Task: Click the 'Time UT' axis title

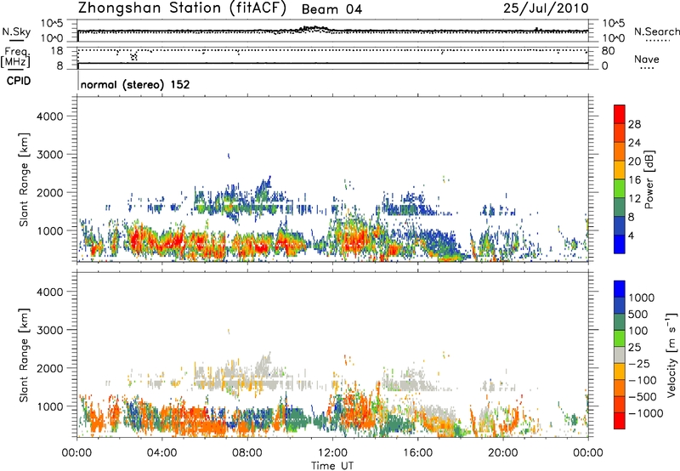Action: (x=332, y=466)
